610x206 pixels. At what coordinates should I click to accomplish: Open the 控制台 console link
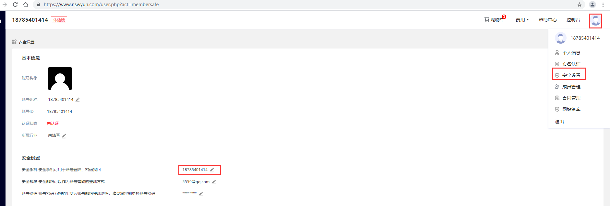pos(573,20)
